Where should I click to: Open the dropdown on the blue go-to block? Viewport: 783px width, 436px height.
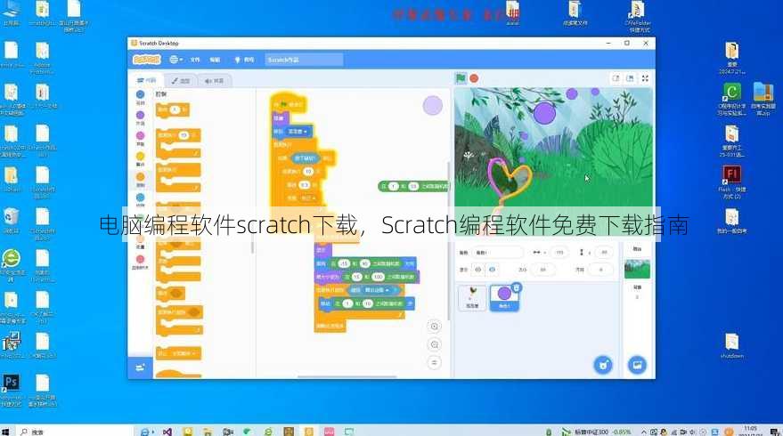click(x=298, y=131)
